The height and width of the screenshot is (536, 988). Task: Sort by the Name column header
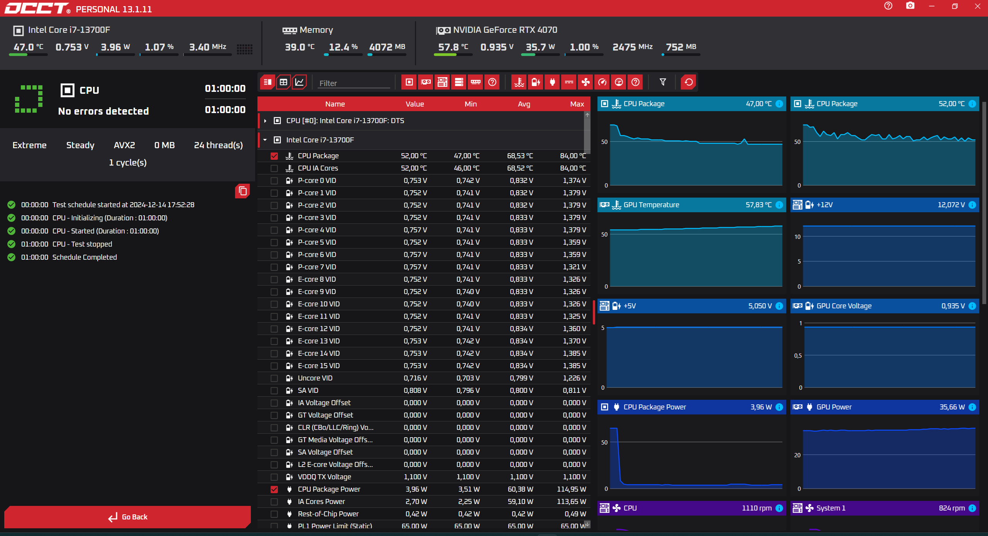(x=335, y=104)
